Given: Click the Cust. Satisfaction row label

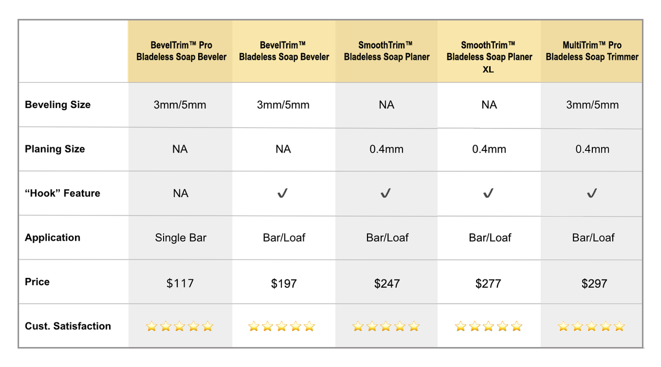Looking at the screenshot, I should (x=68, y=326).
